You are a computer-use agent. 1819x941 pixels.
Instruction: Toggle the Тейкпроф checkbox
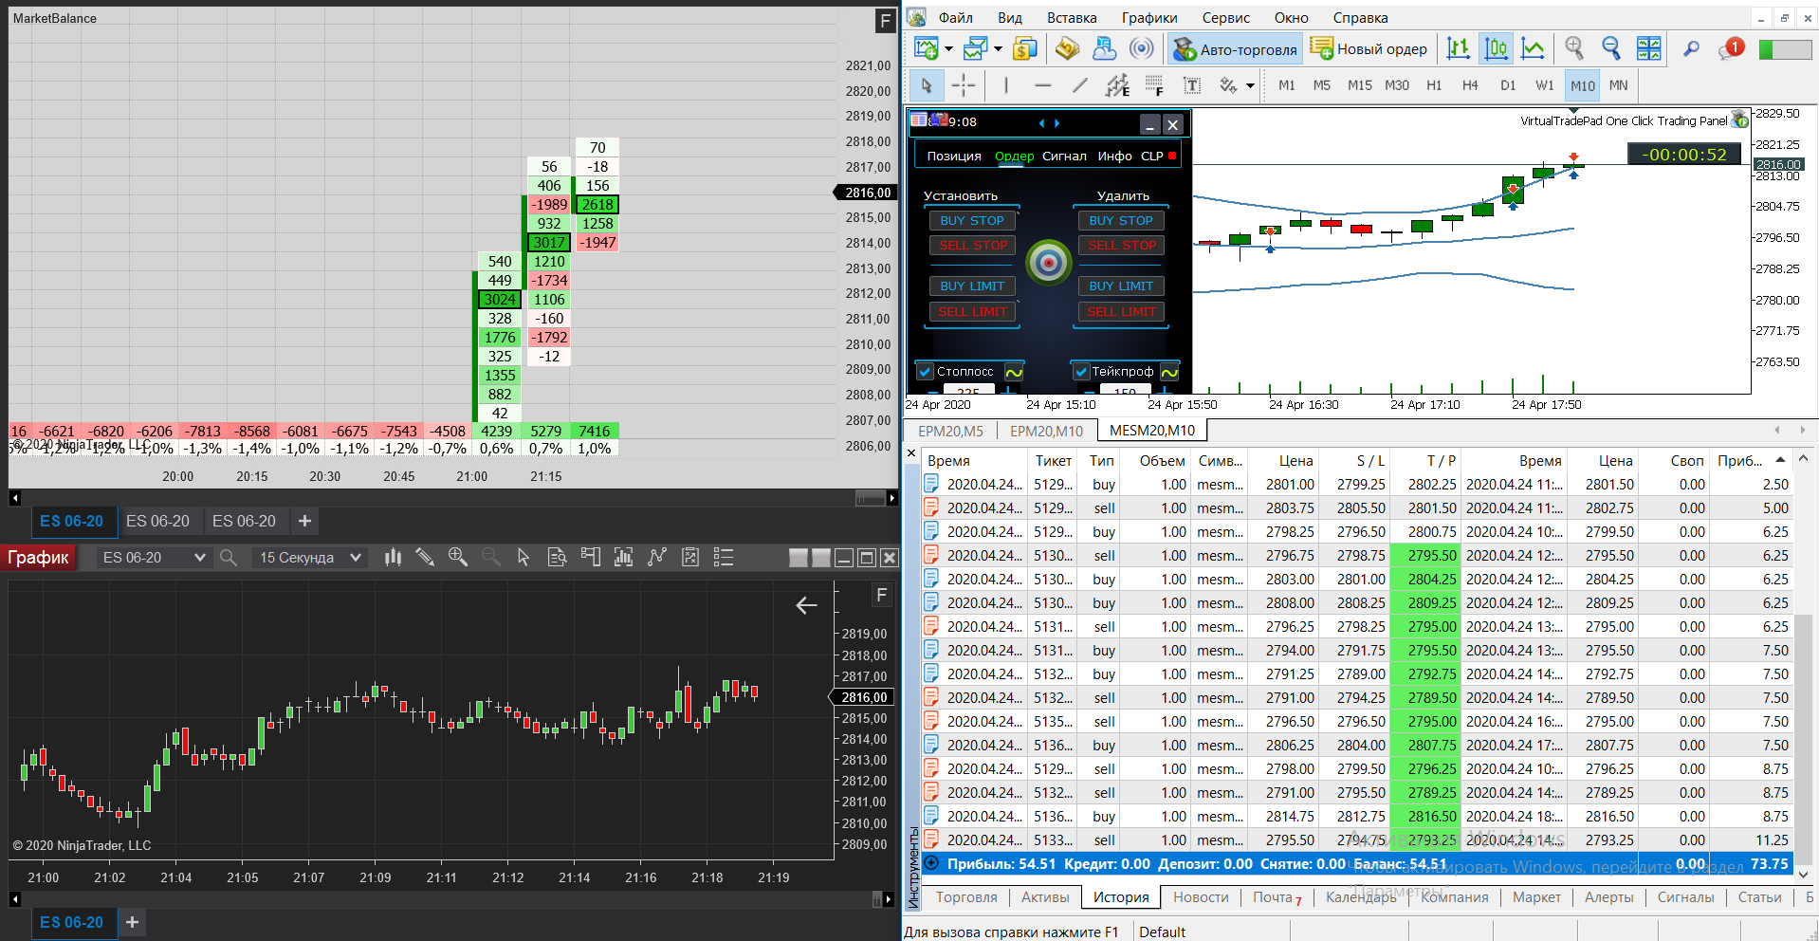(x=1081, y=372)
